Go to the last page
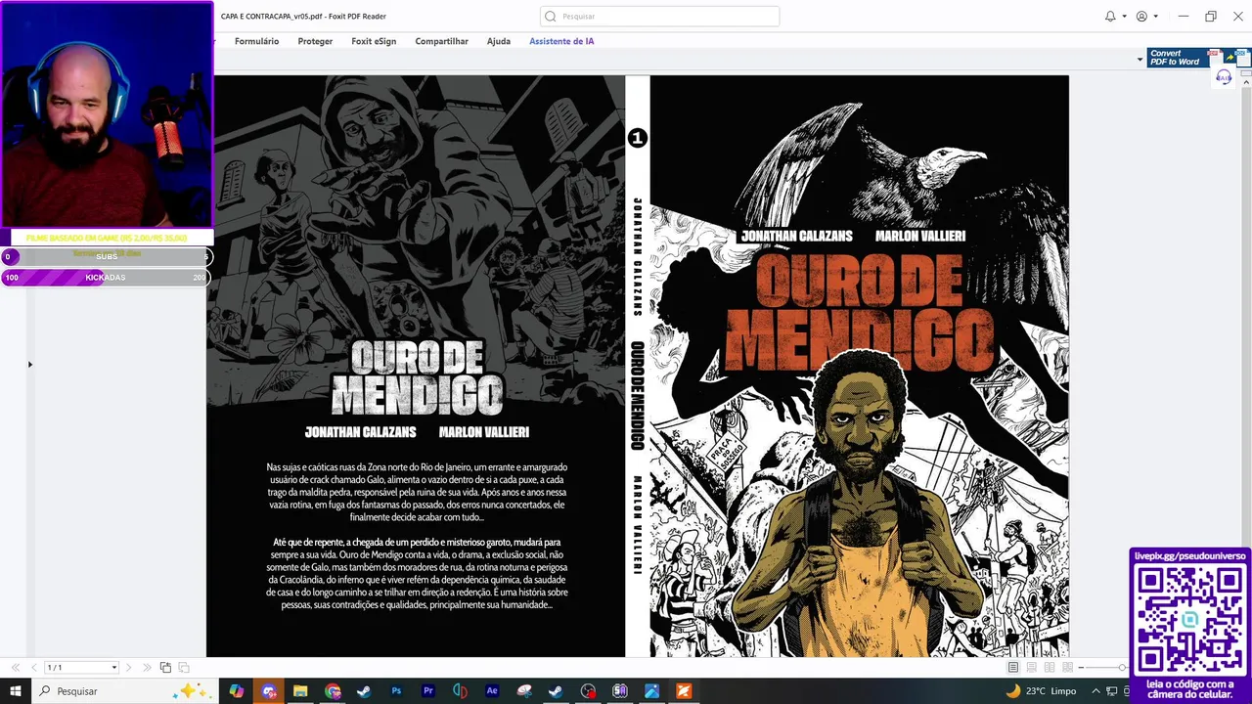The width and height of the screenshot is (1252, 704). 147,667
